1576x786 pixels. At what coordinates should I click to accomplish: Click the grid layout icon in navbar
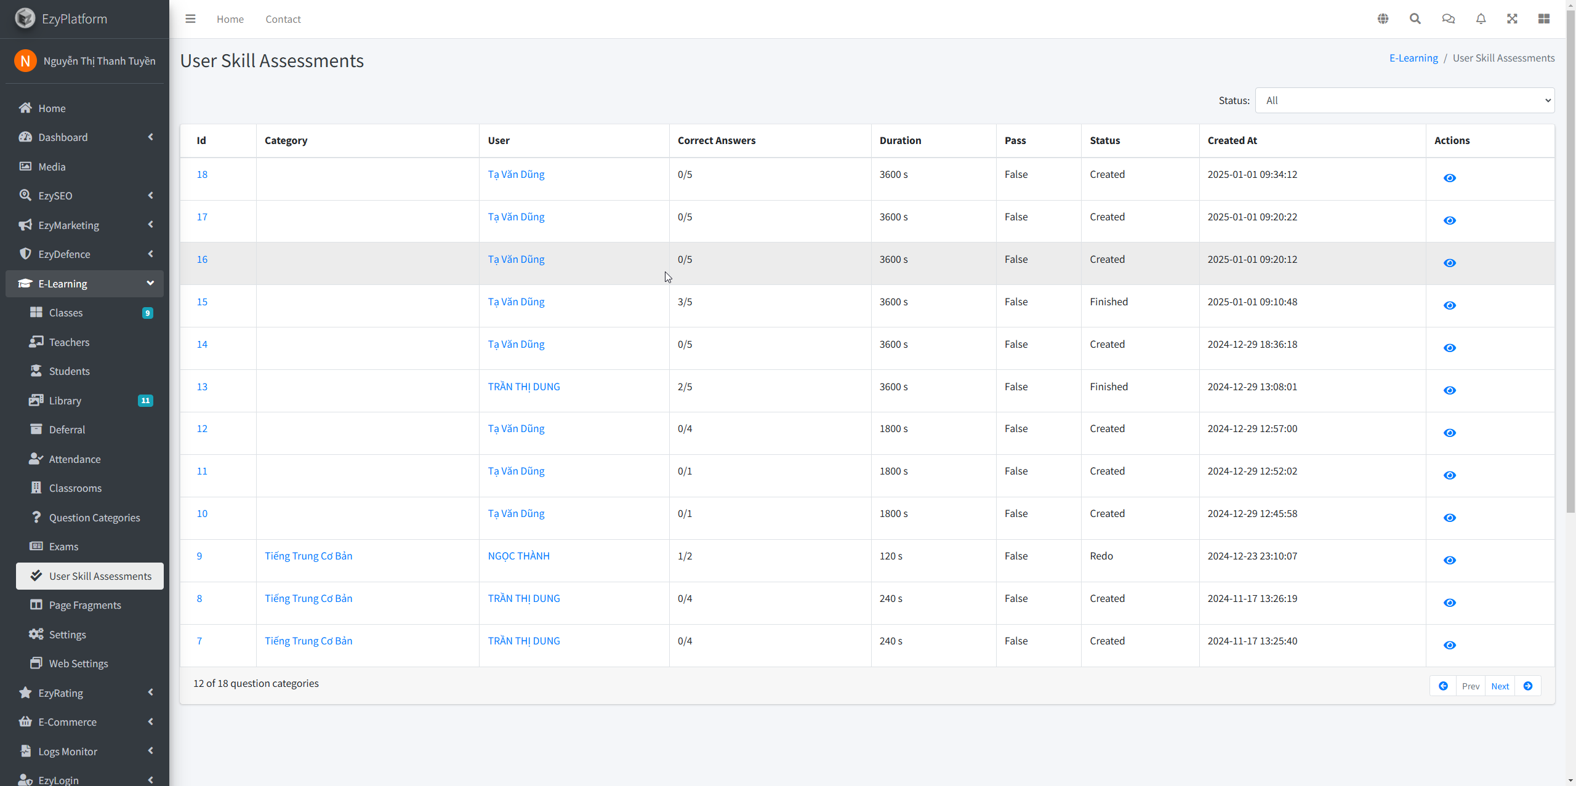pyautogui.click(x=1543, y=19)
